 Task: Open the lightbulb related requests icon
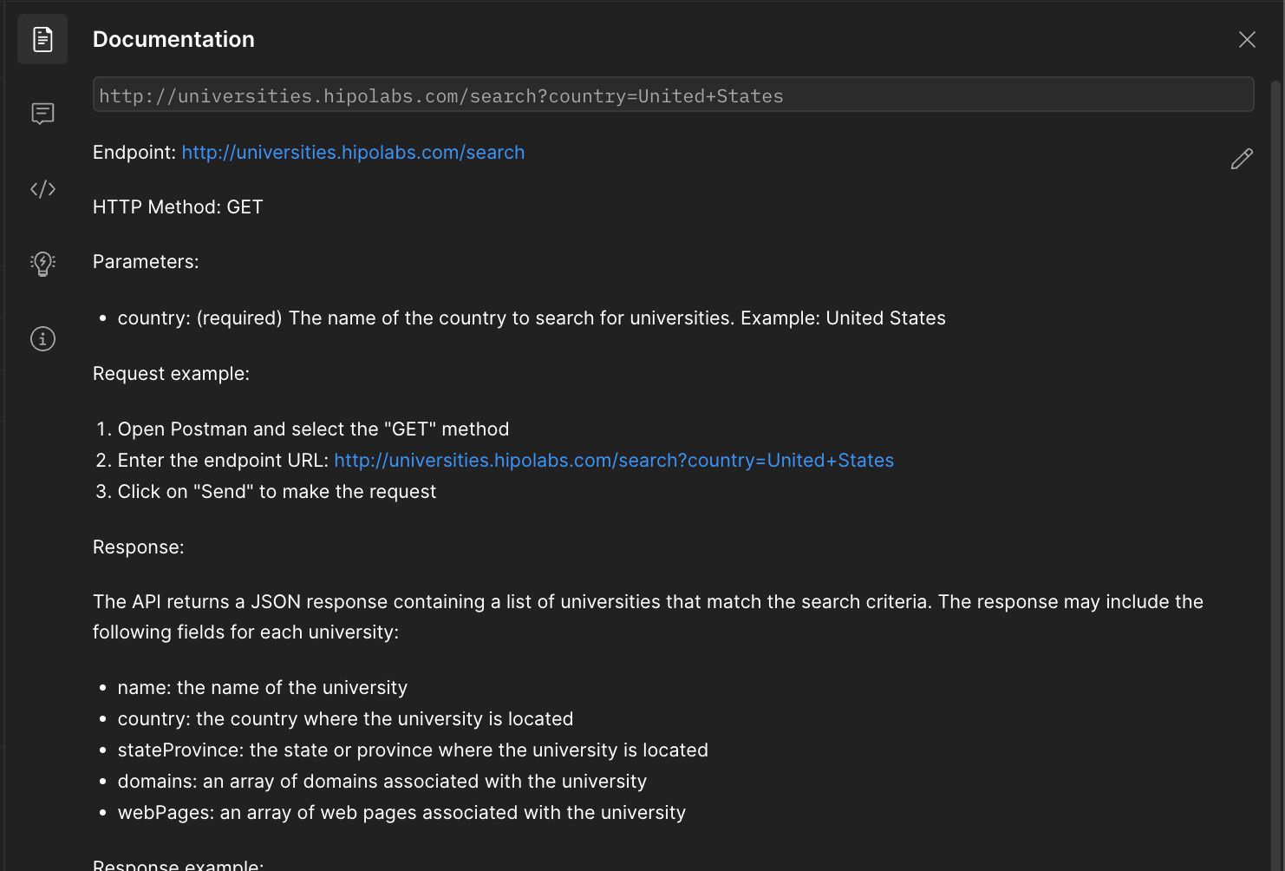point(42,264)
